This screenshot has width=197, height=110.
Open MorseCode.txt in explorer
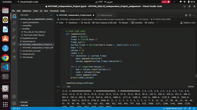click(x=29, y=41)
